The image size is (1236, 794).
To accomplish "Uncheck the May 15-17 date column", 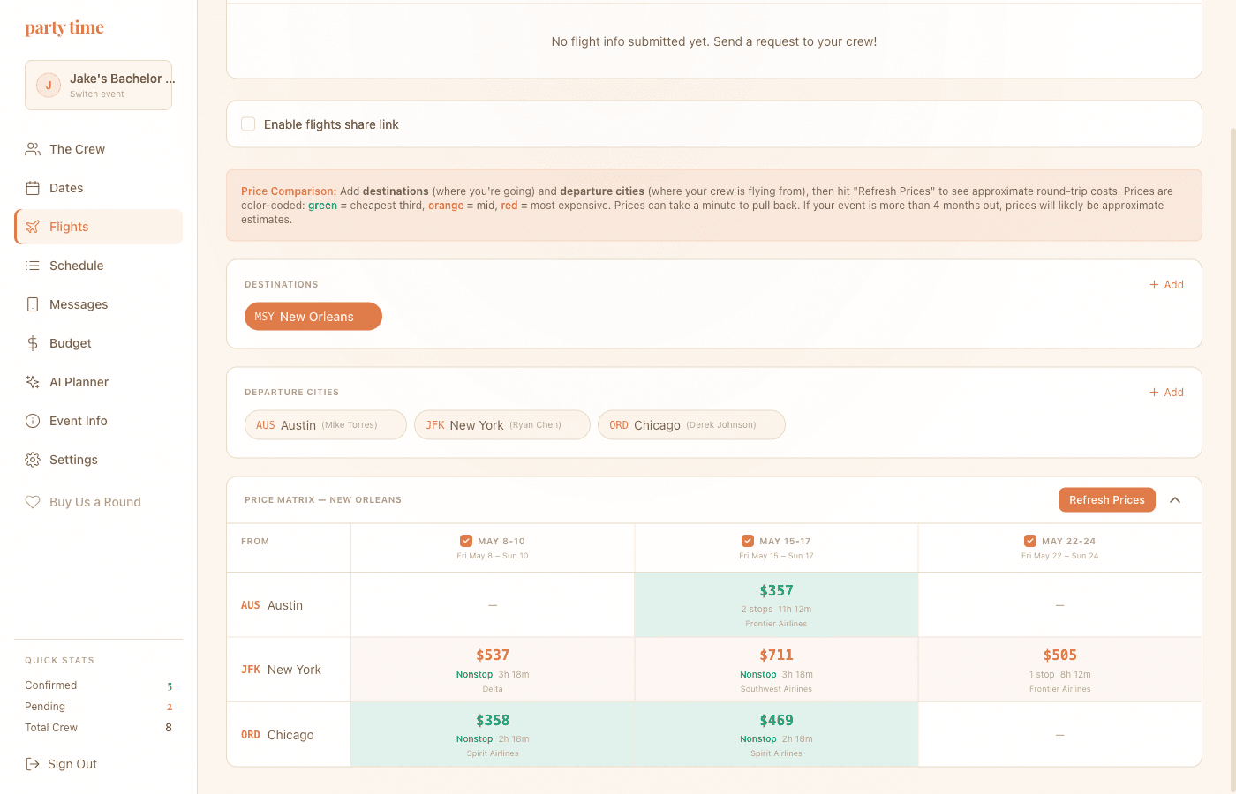I will (749, 540).
